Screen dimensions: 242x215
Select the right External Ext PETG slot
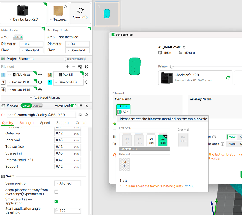pyautogui.click(x=183, y=140)
